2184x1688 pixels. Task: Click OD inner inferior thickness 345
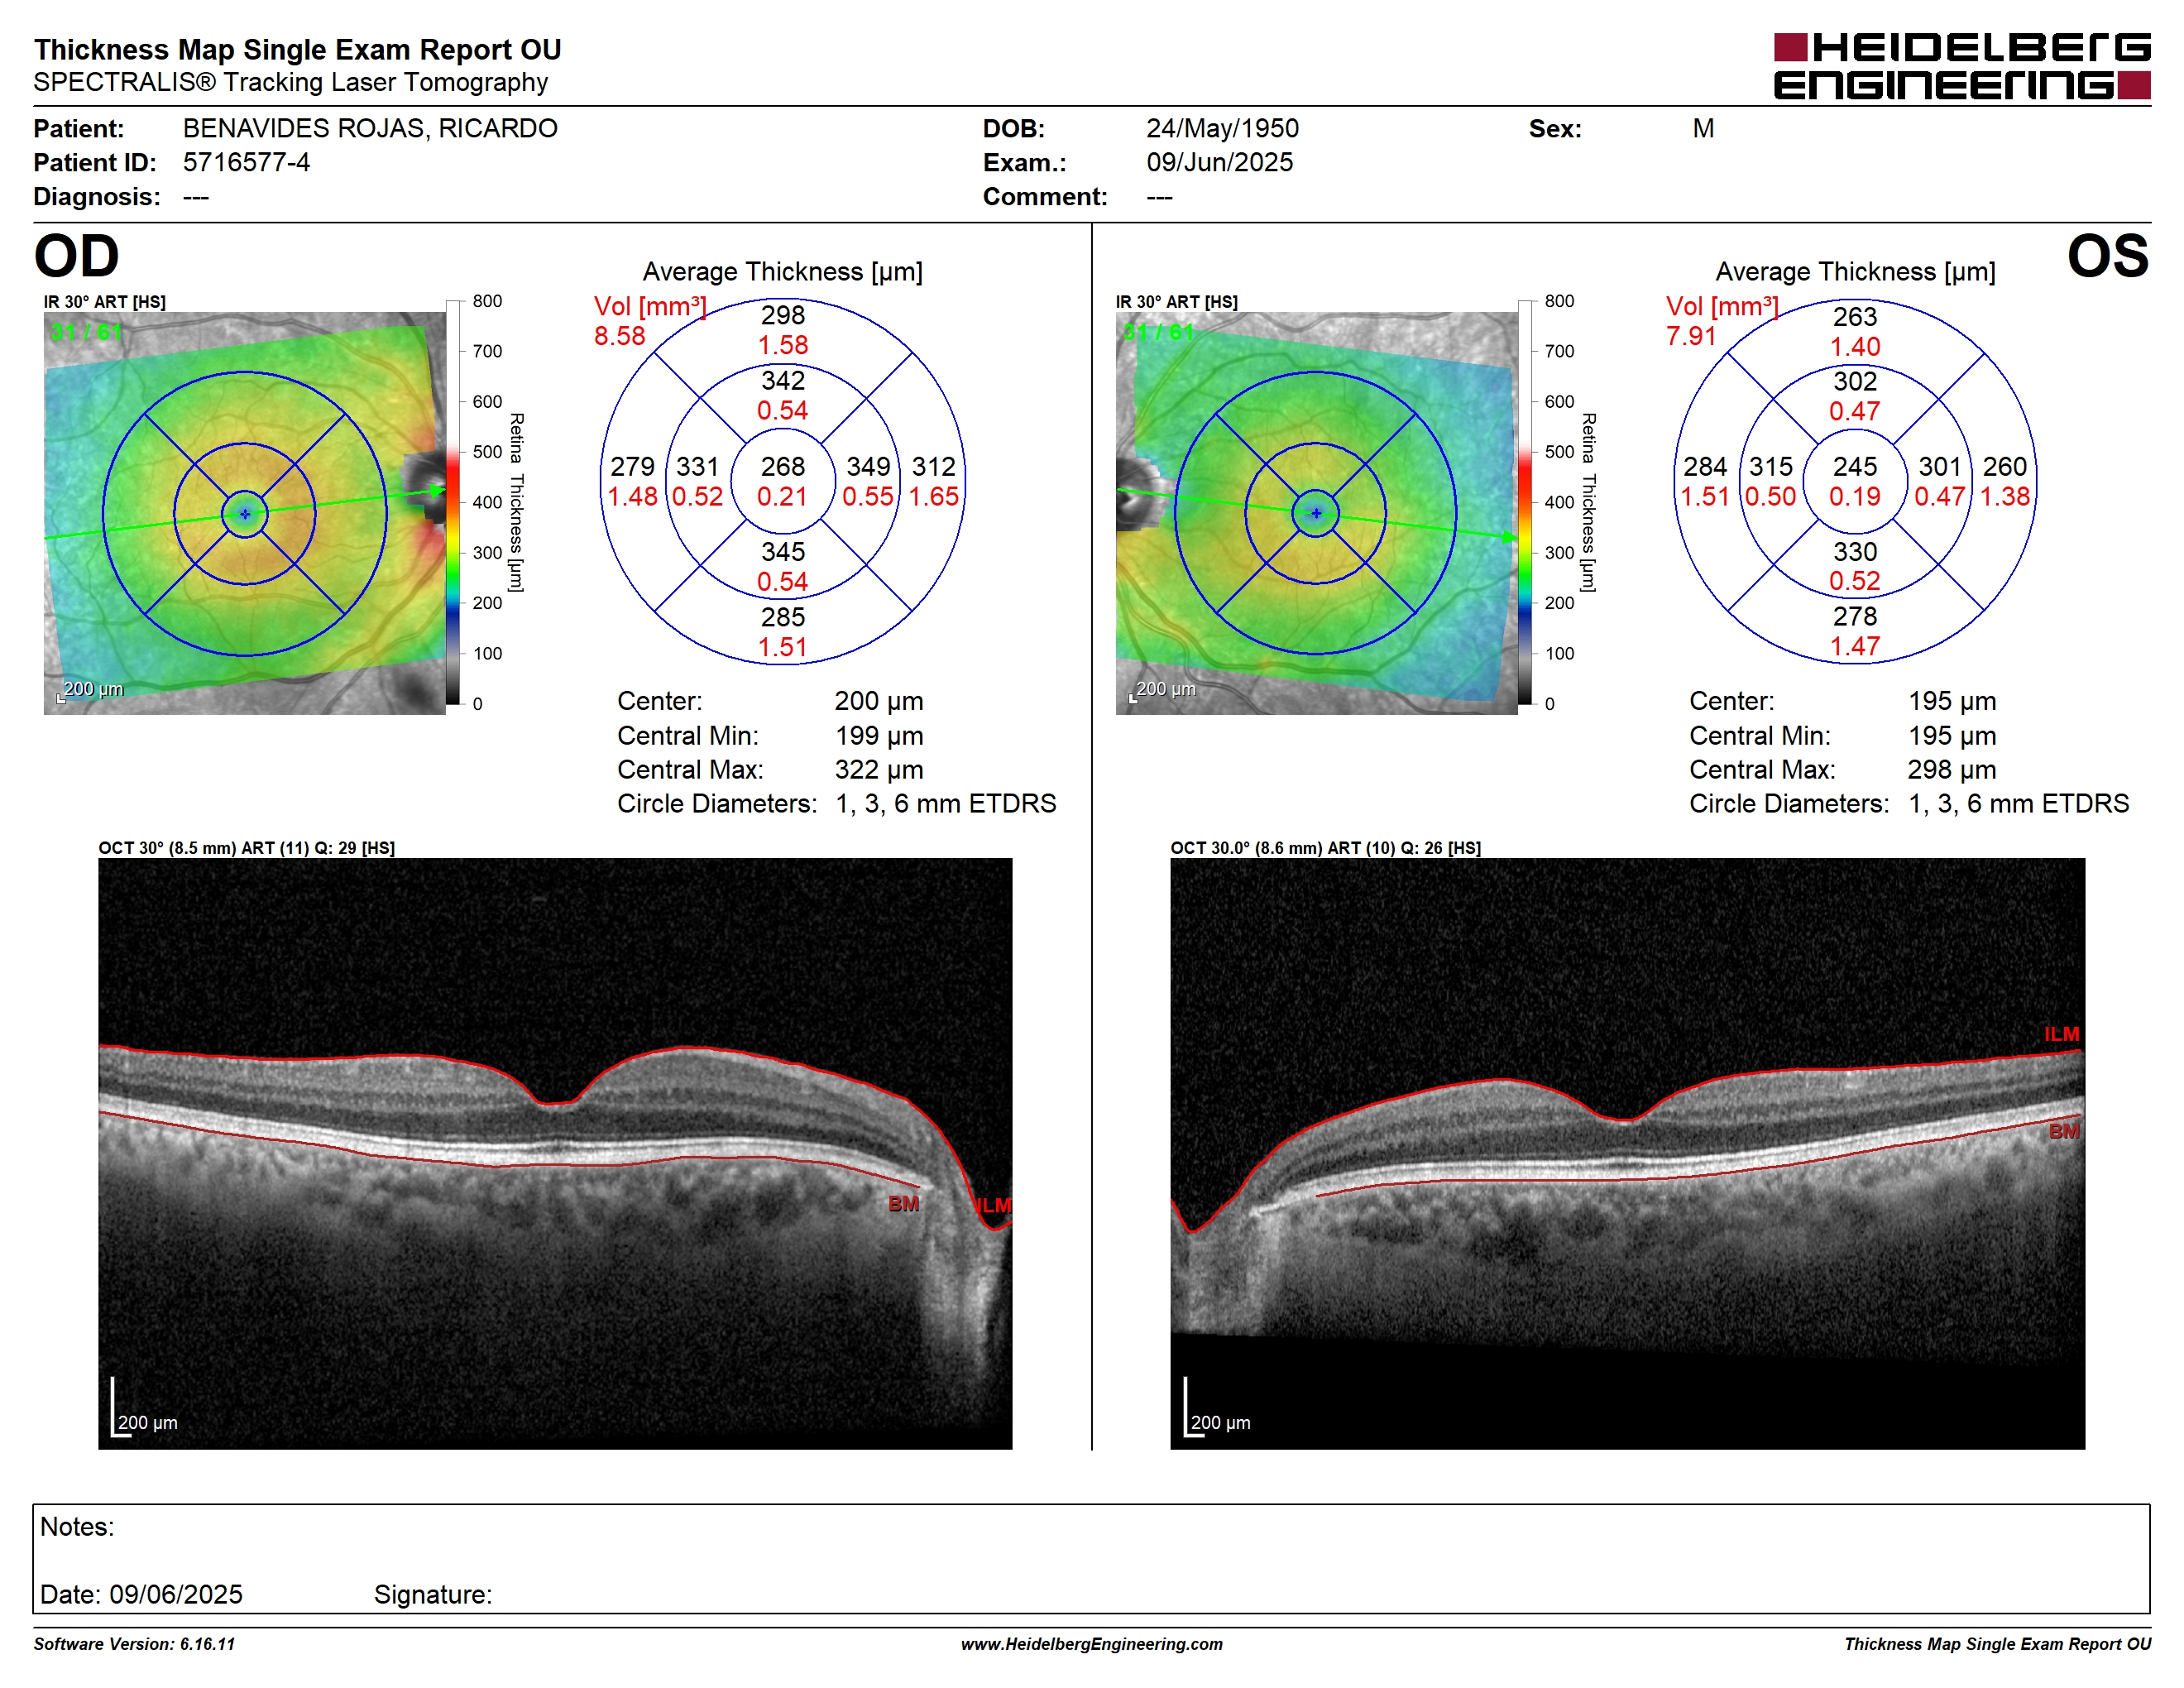[782, 551]
